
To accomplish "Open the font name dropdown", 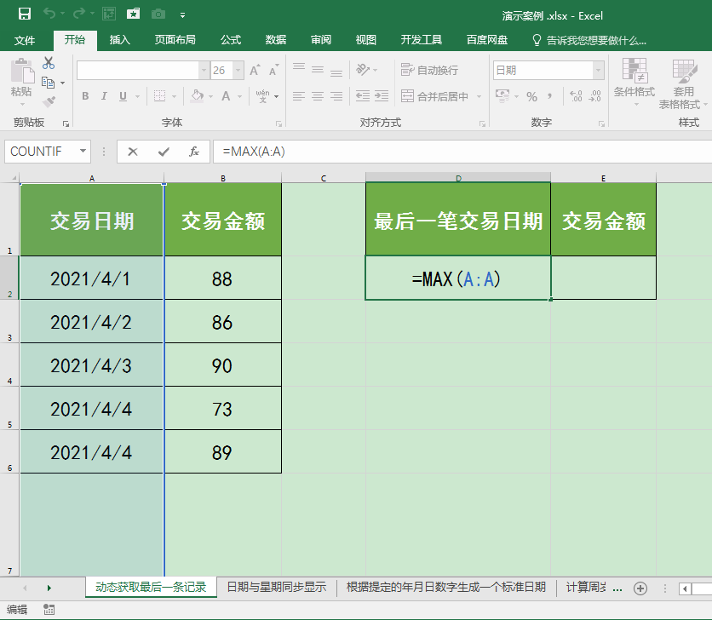I will coord(204,71).
